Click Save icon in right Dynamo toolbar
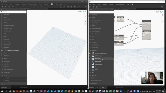Screen dimensions: 166x93 (x=97, y=7)
